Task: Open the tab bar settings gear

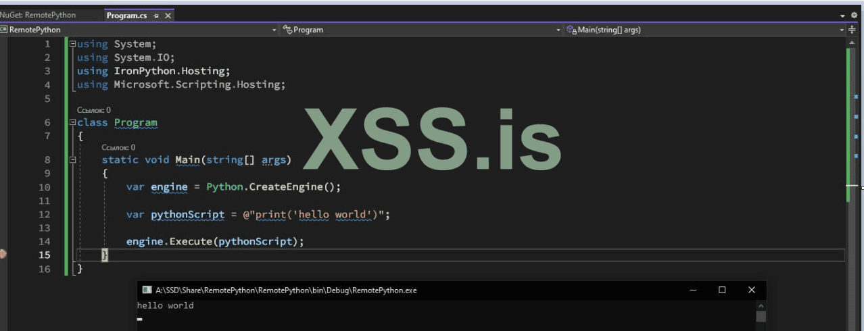Action: pos(854,15)
